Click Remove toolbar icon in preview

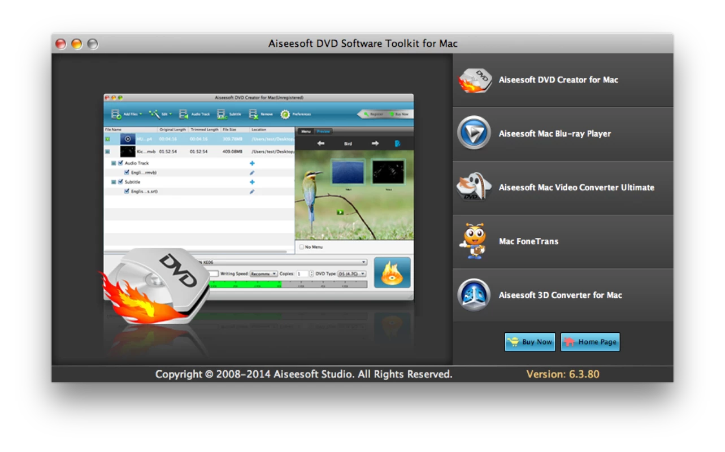click(x=253, y=114)
